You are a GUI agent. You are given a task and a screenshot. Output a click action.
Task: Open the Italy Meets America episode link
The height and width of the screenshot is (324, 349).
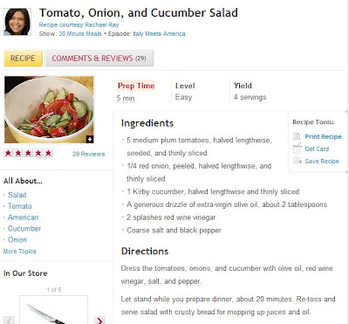(x=159, y=34)
